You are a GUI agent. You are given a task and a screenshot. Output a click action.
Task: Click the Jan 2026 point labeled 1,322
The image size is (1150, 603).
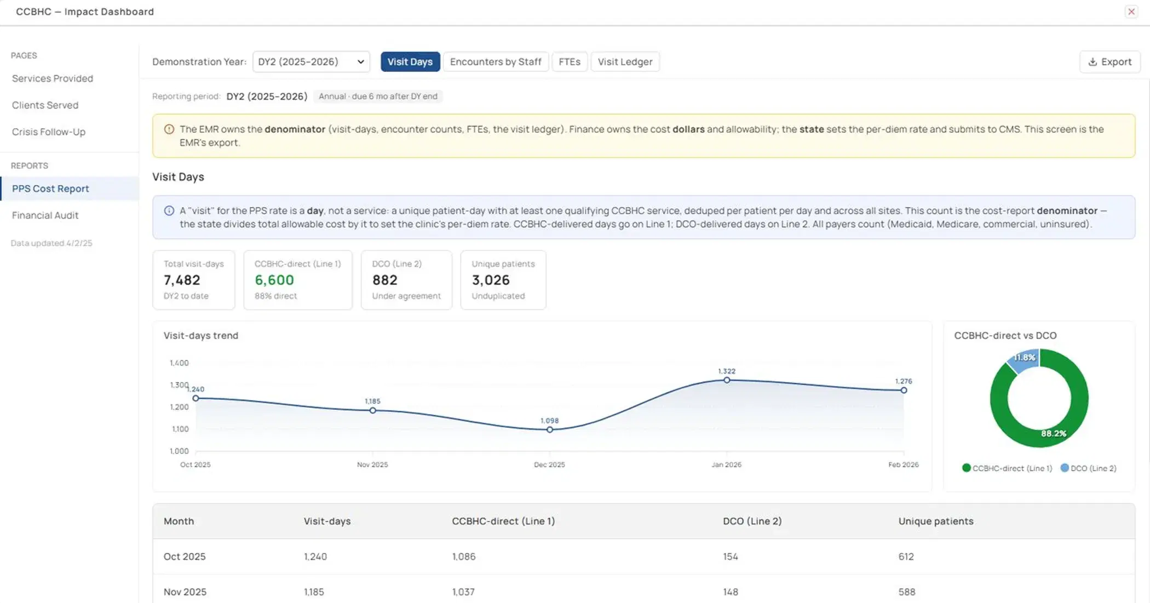point(727,380)
